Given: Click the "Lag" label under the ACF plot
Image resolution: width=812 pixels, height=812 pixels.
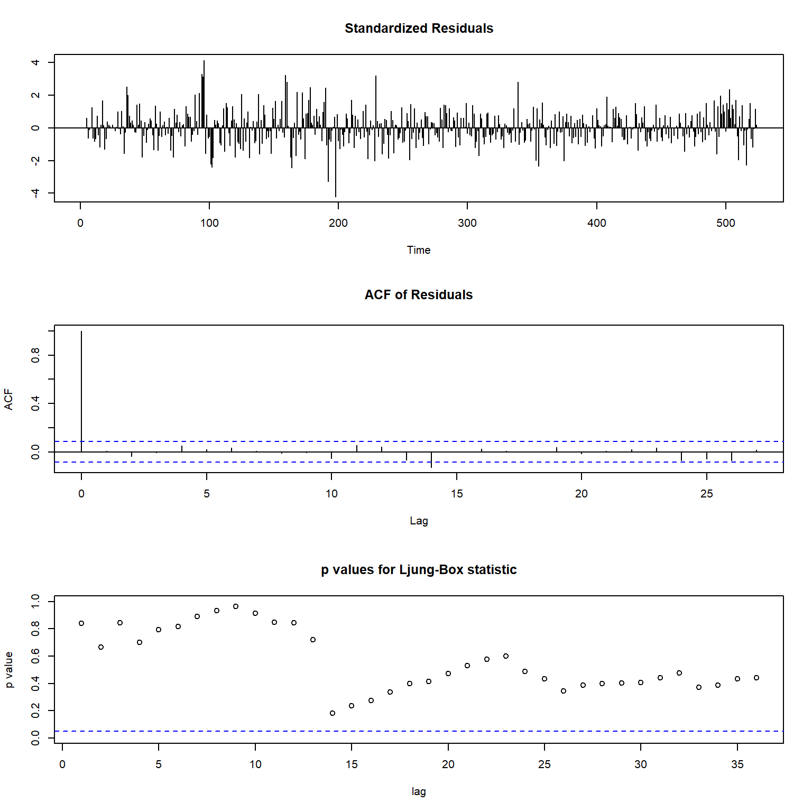Looking at the screenshot, I should 419,521.
